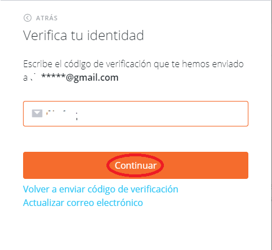Place the cursor in the empty part of the code field
Viewport: 272px width, 250px height.
tap(162, 113)
